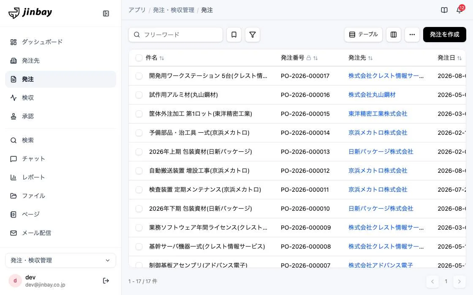The height and width of the screenshot is (295, 473).
Task: Sort by 発注日 column arrows
Action: tap(459, 58)
